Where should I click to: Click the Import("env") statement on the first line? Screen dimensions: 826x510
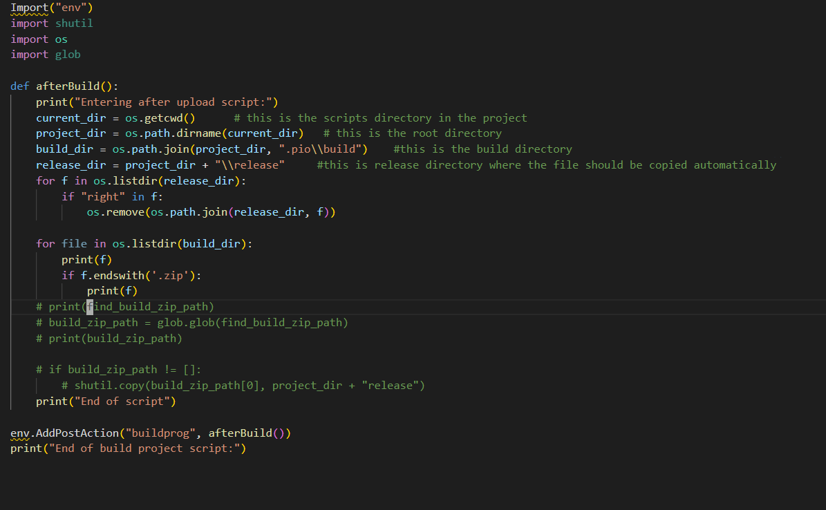coord(52,8)
